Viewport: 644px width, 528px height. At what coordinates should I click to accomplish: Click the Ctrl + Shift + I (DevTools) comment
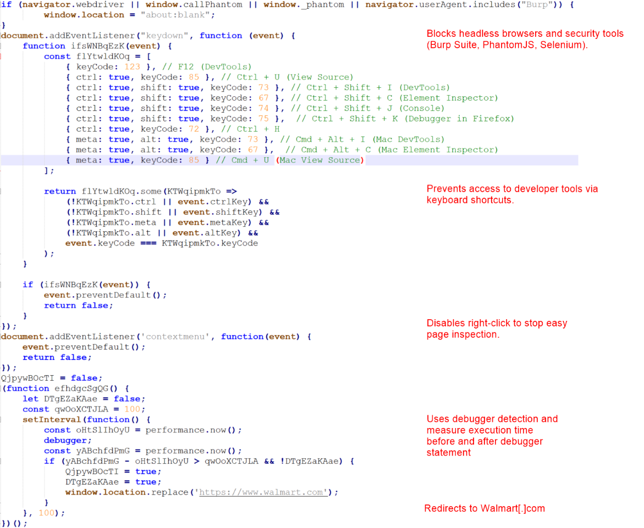371,87
